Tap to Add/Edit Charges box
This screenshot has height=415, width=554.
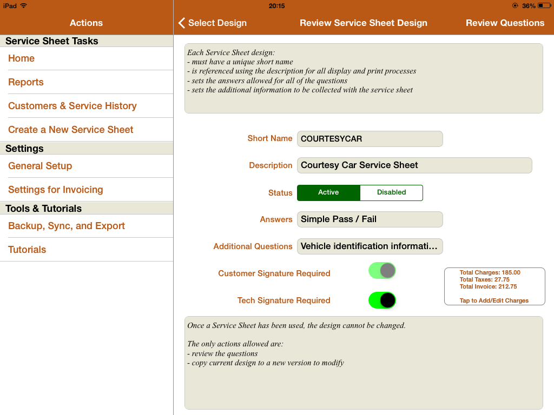[494, 286]
